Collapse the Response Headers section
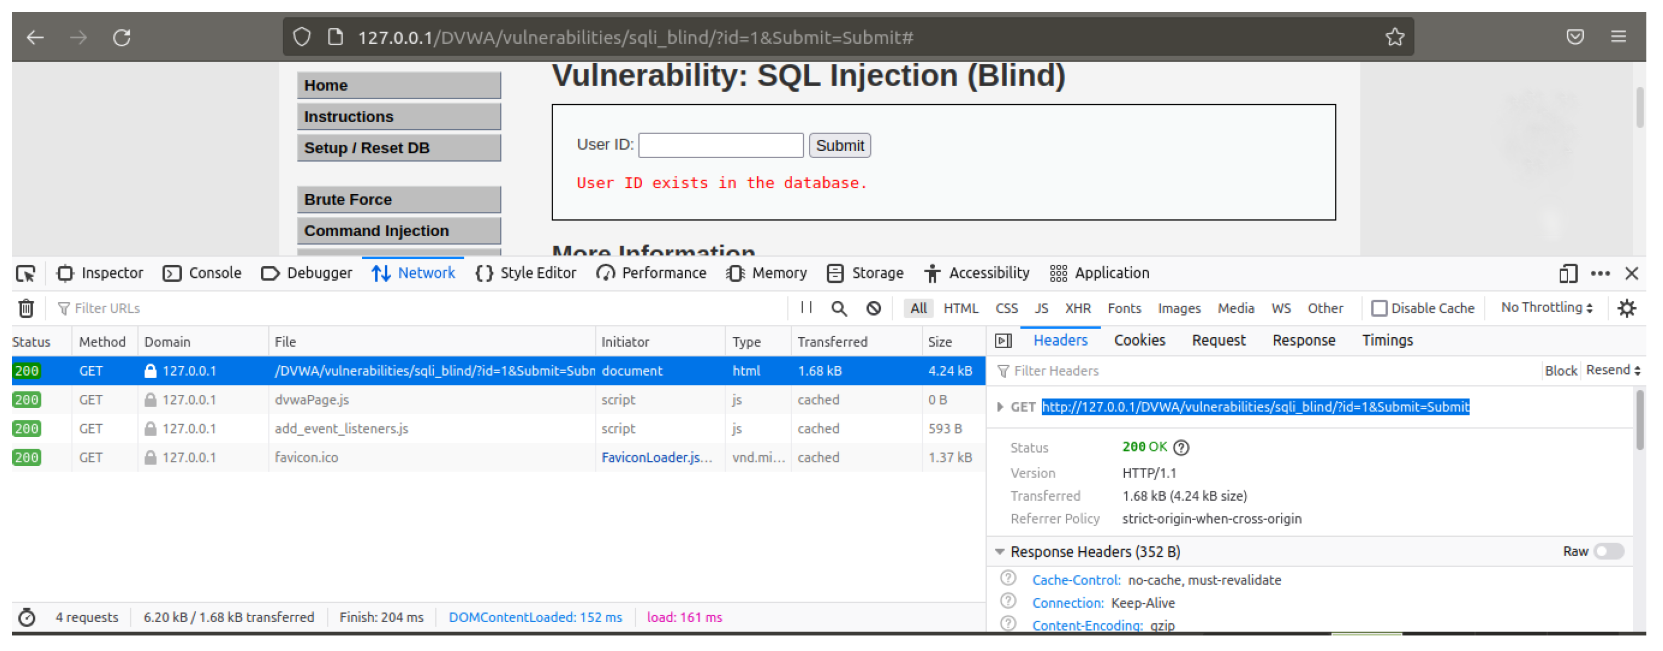 pos(999,552)
